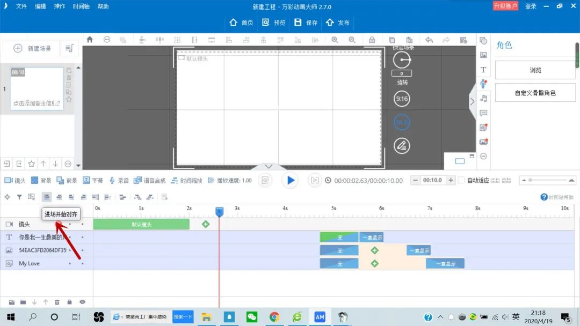Image resolution: width=580 pixels, height=326 pixels.
Task: Open the 文件 menu
Action: (21, 6)
